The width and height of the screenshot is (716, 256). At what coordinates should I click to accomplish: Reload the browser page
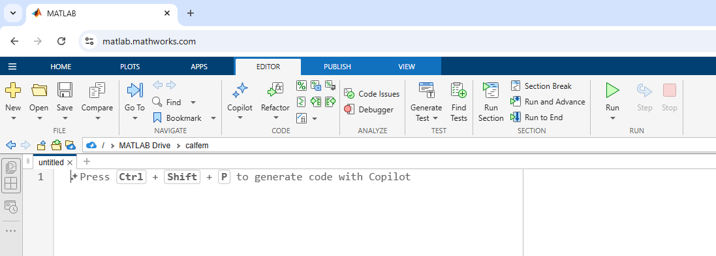61,41
